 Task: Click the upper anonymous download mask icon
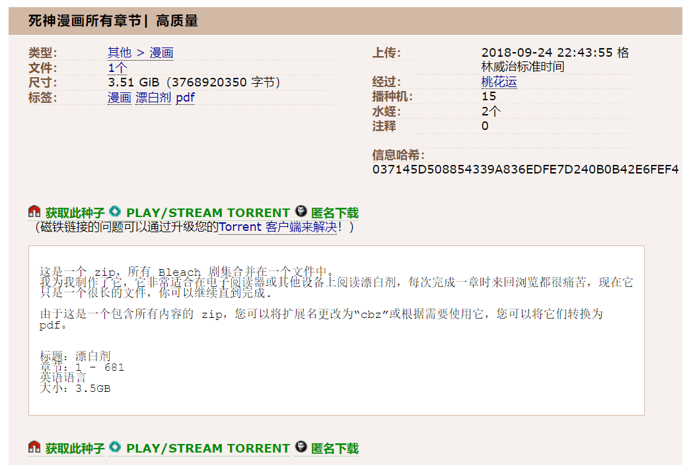pyautogui.click(x=301, y=211)
